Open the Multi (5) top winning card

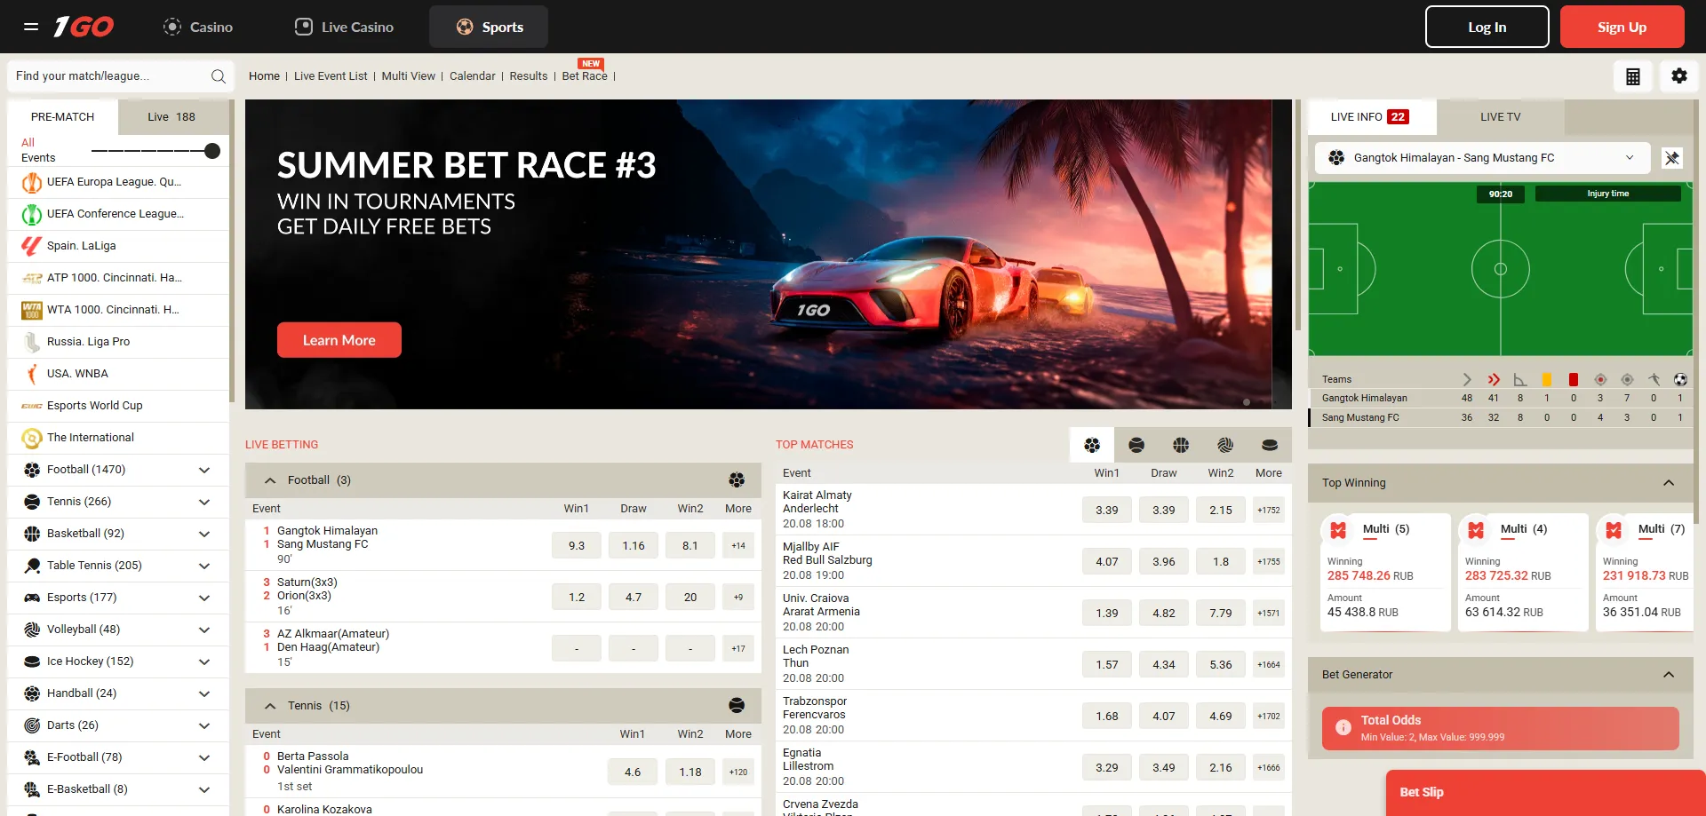[1386, 573]
